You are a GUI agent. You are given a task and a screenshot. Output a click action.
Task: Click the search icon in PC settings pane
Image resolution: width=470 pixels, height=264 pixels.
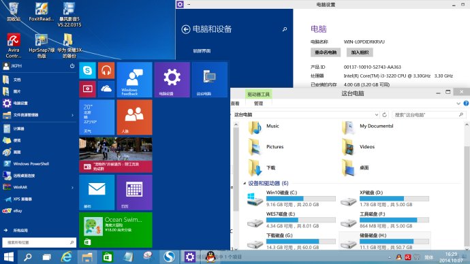click(285, 29)
